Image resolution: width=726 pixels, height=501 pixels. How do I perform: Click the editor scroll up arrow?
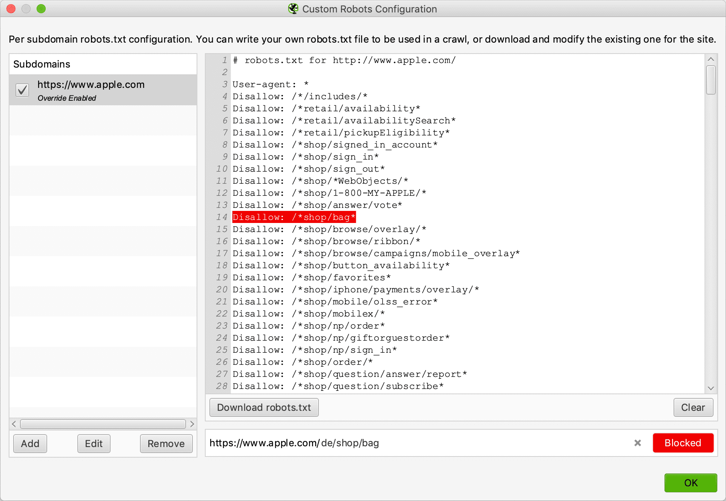(711, 59)
